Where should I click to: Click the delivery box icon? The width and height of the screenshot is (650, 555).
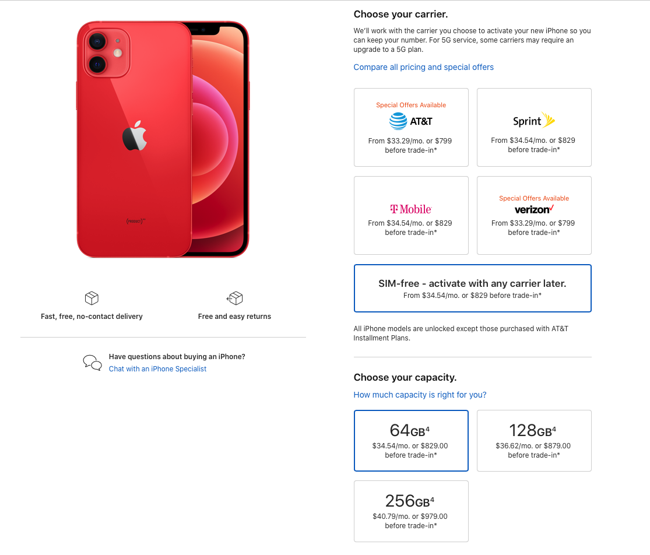click(92, 298)
